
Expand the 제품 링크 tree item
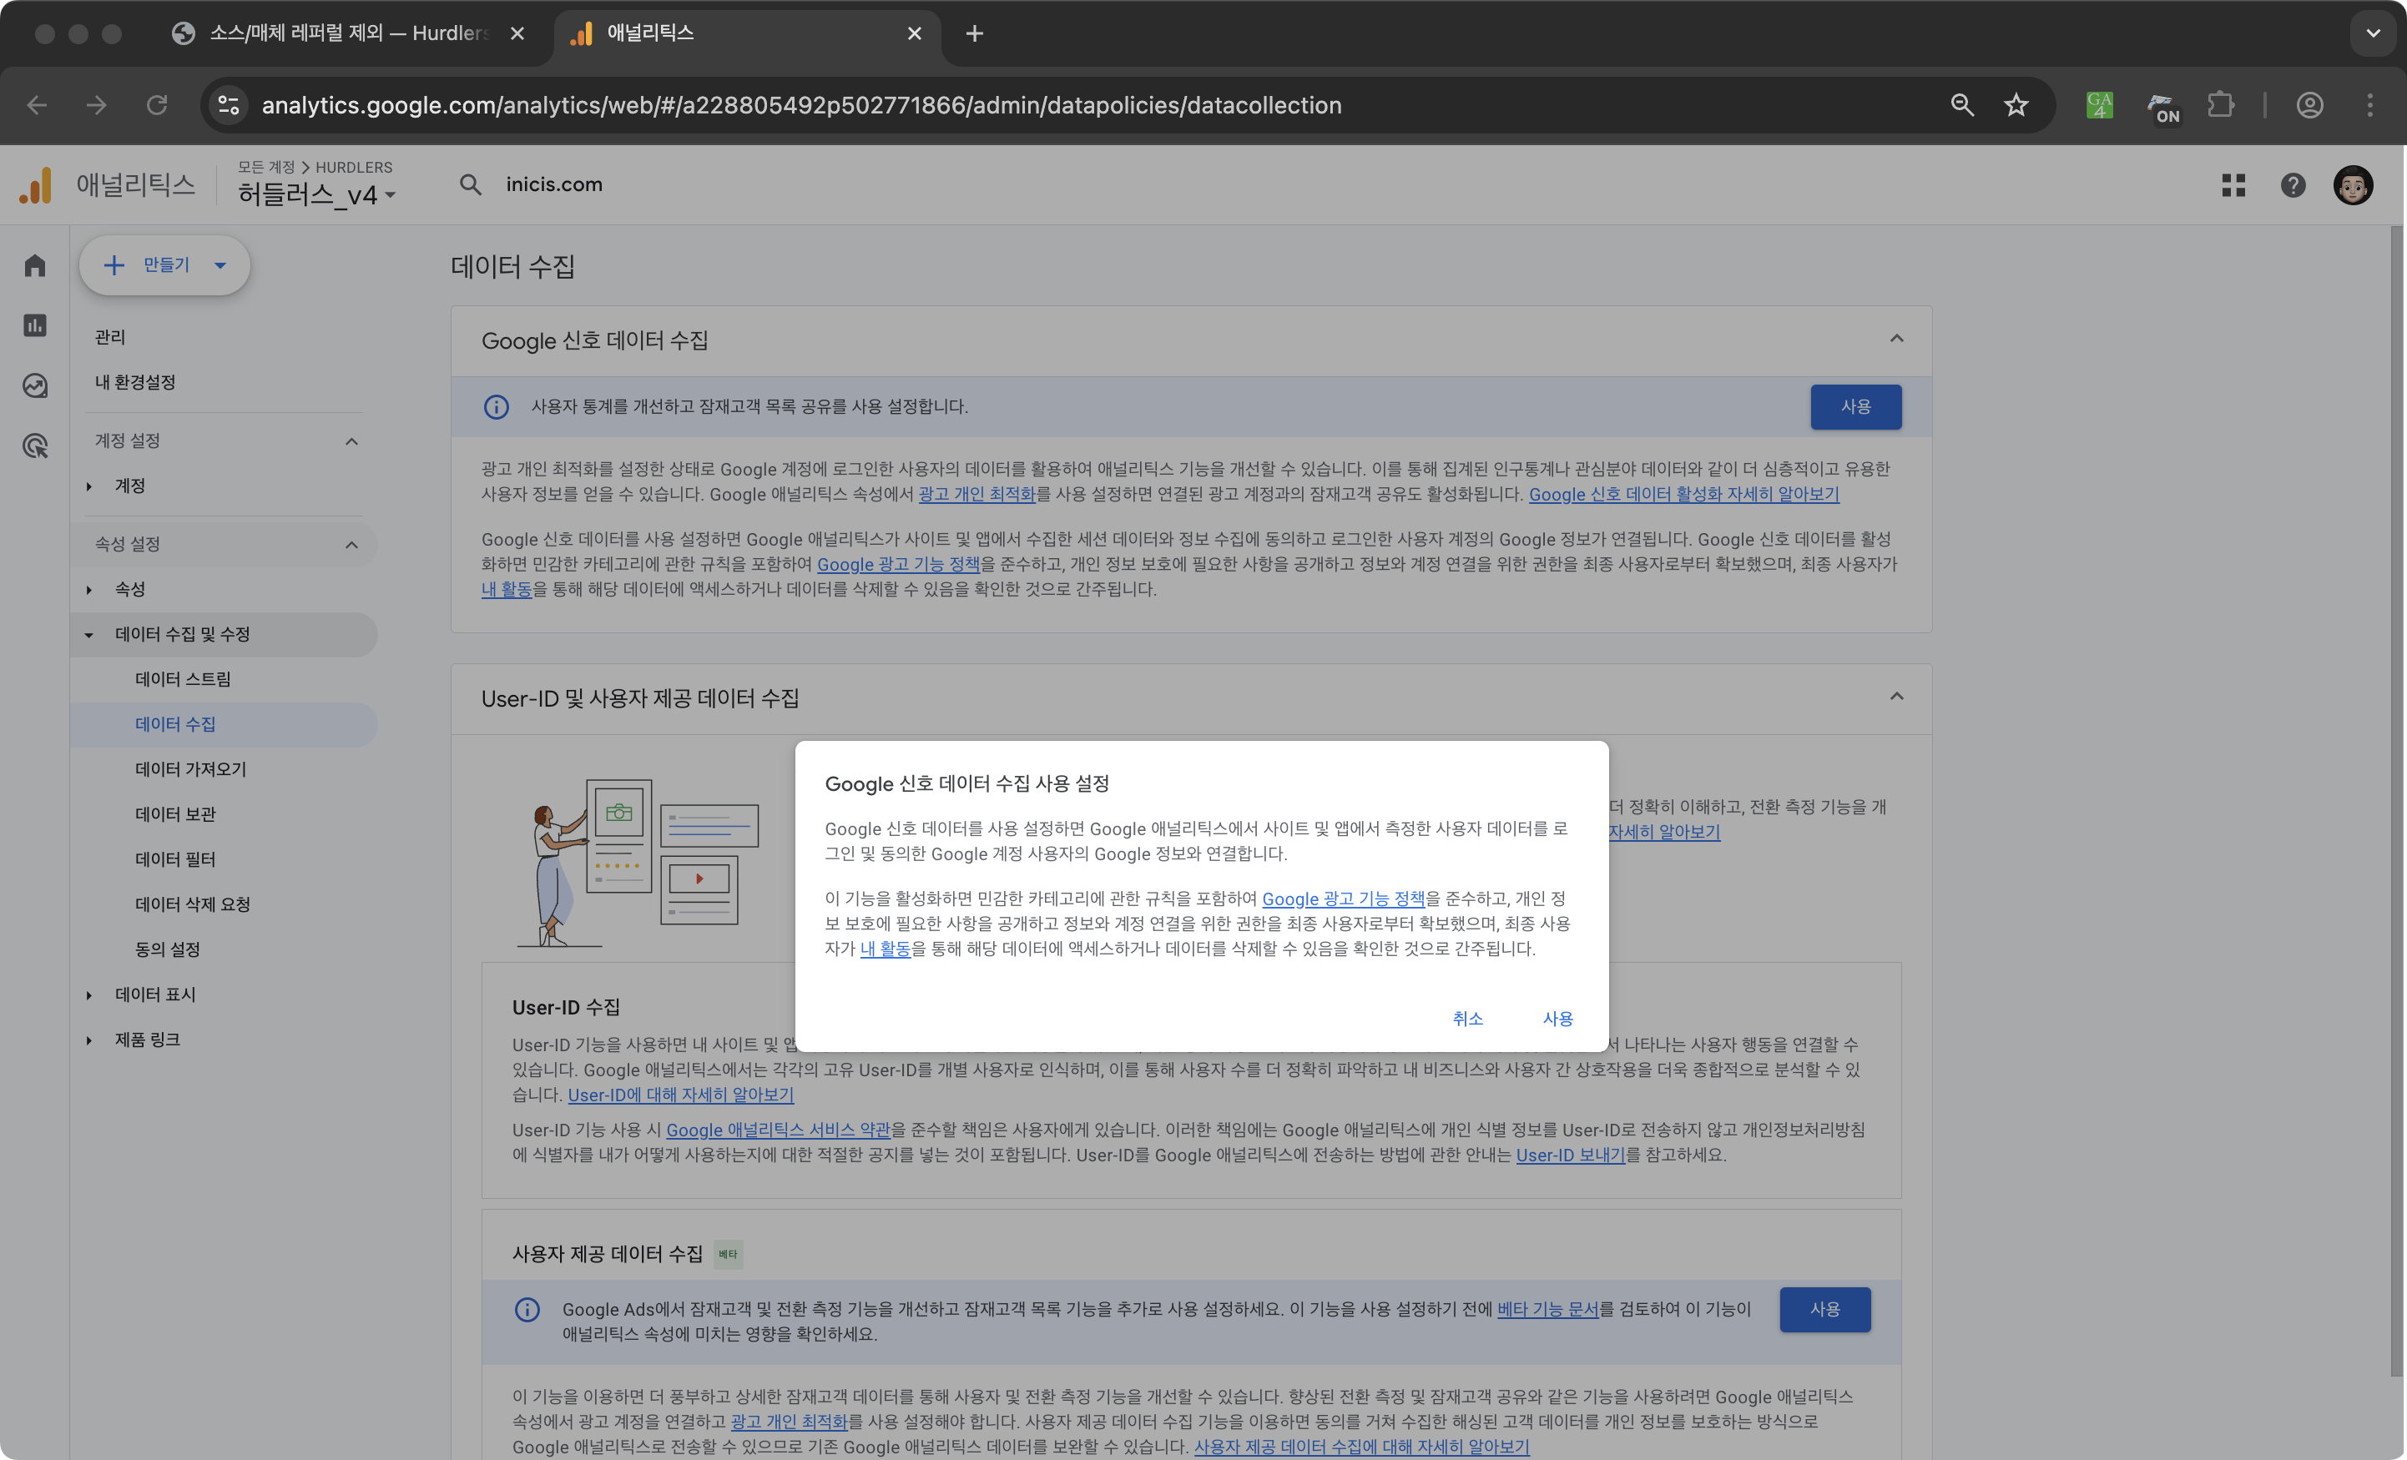(89, 1040)
